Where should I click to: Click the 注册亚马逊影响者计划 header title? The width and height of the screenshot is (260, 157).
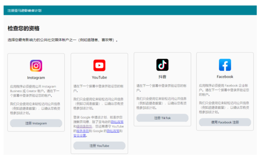(24, 11)
